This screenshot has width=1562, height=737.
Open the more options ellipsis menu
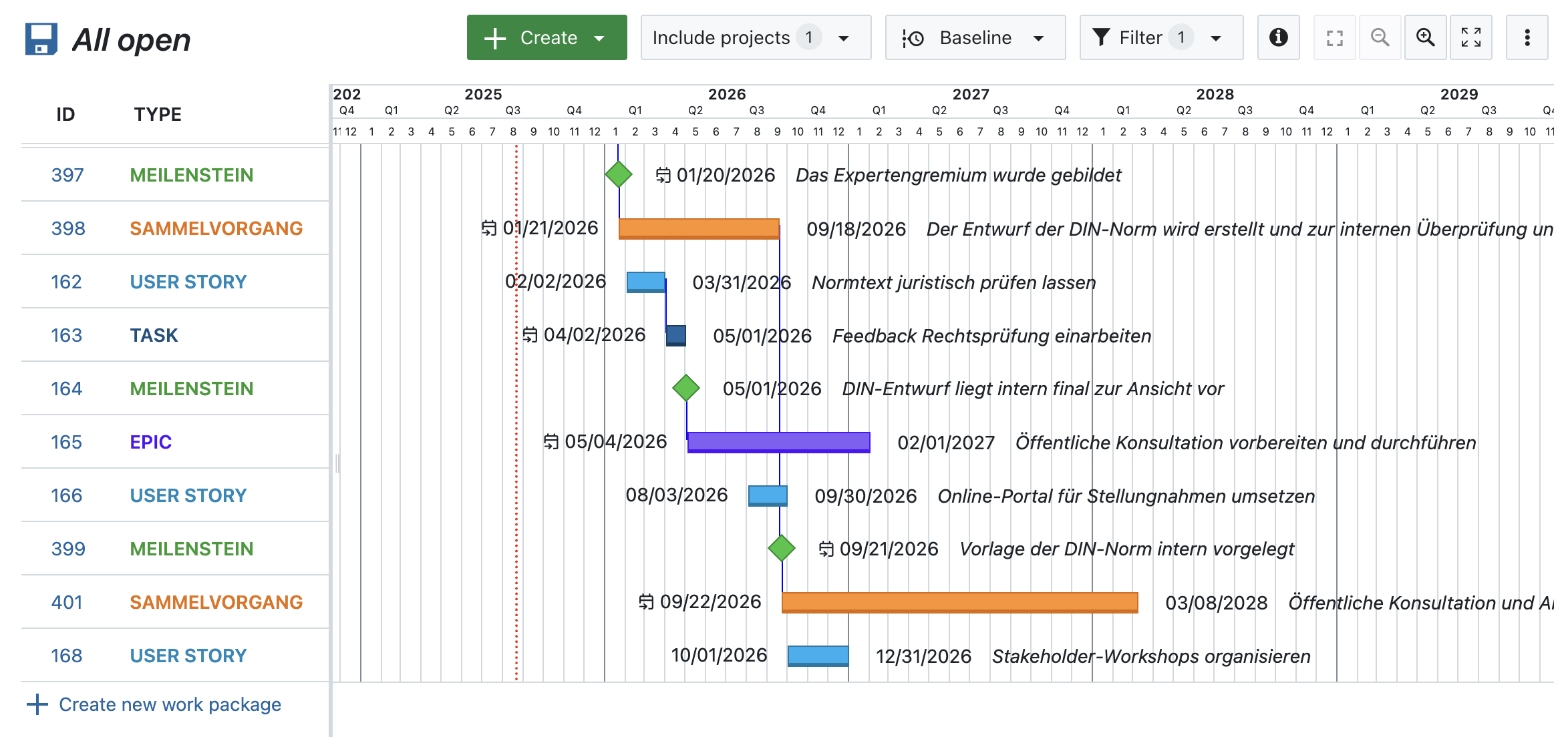1527,37
